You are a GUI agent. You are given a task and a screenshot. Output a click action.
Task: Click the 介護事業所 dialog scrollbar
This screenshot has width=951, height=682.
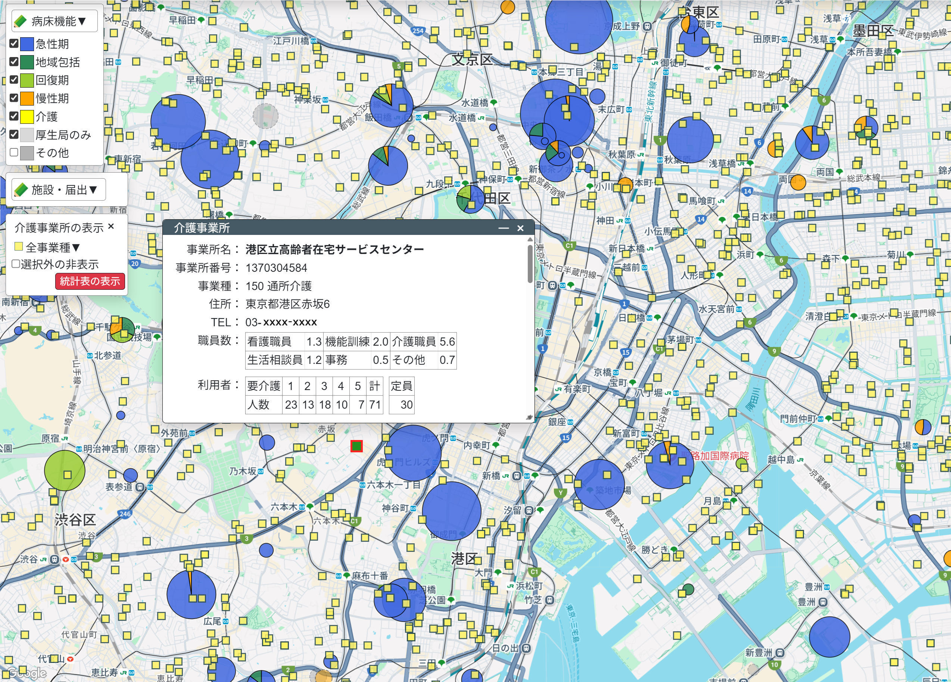(x=530, y=264)
